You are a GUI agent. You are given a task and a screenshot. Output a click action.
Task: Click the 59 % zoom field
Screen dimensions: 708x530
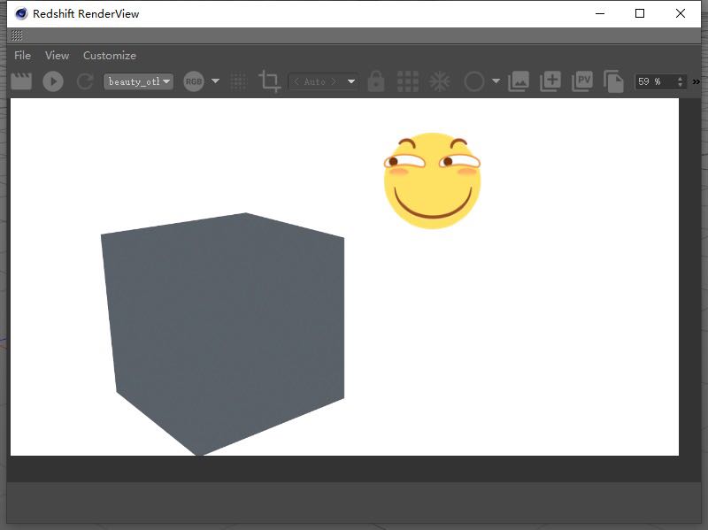653,81
